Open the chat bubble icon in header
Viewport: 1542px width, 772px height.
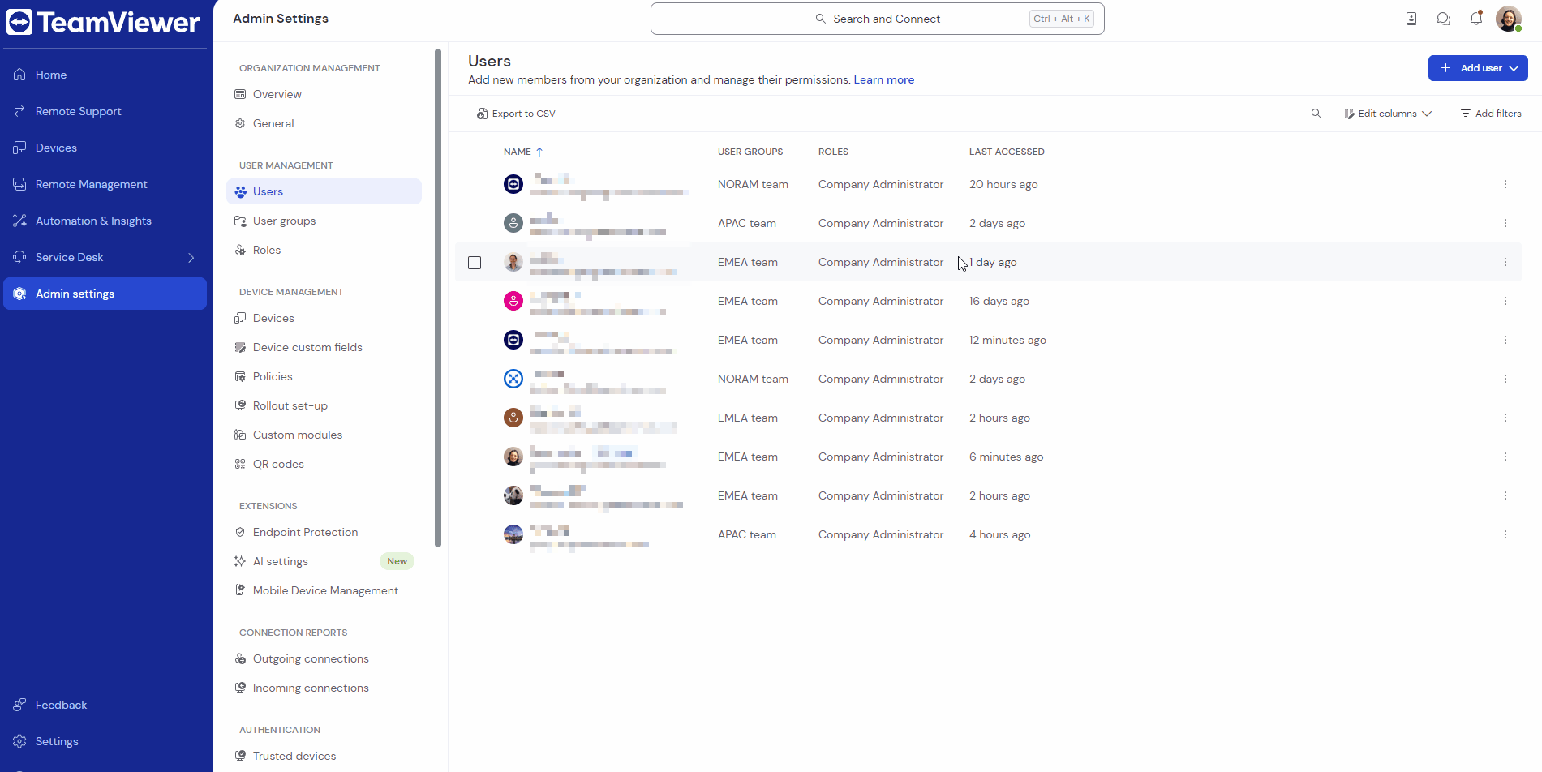(x=1443, y=19)
